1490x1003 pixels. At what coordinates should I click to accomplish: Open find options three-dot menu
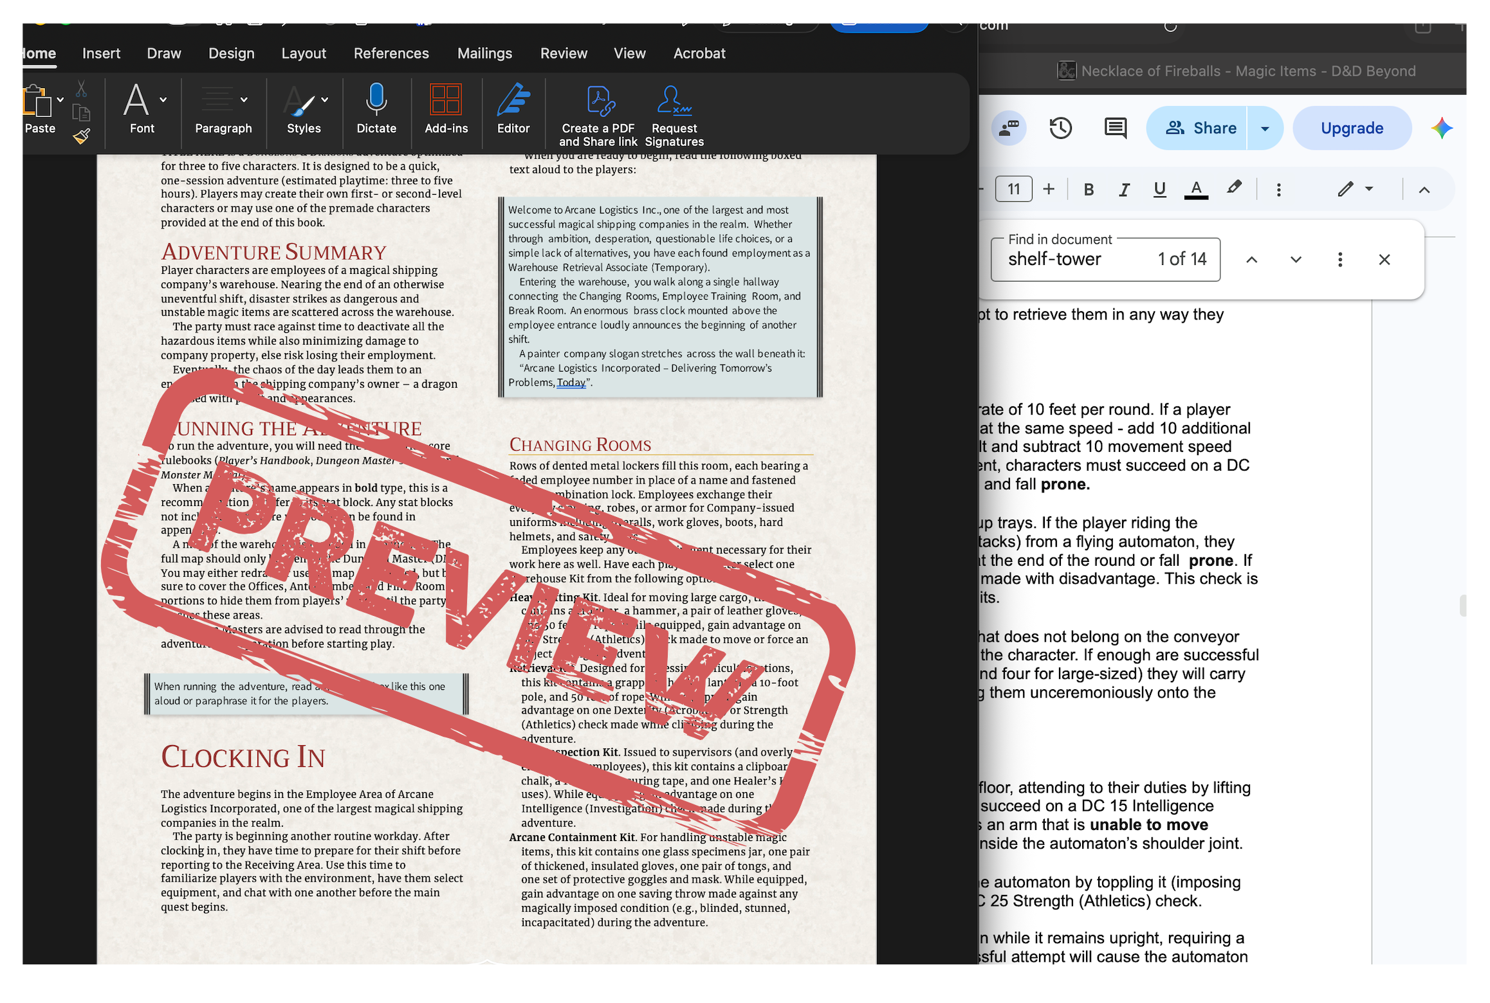pyautogui.click(x=1339, y=260)
